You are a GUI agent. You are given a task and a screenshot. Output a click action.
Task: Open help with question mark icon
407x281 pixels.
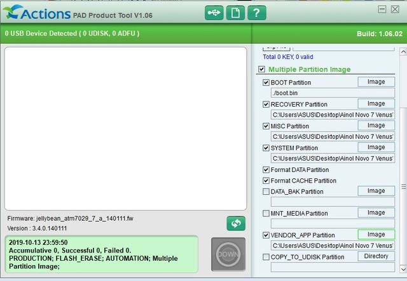point(257,13)
